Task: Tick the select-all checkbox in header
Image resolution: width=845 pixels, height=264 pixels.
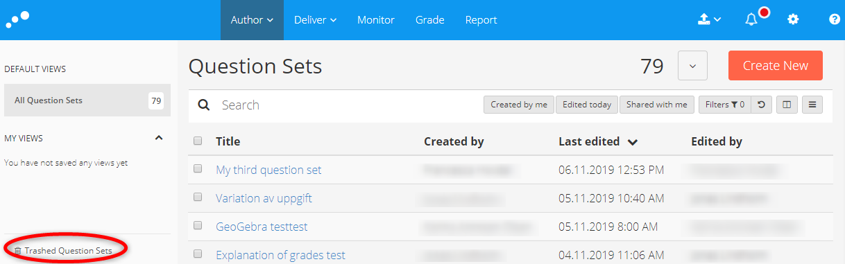Action: coord(198,141)
